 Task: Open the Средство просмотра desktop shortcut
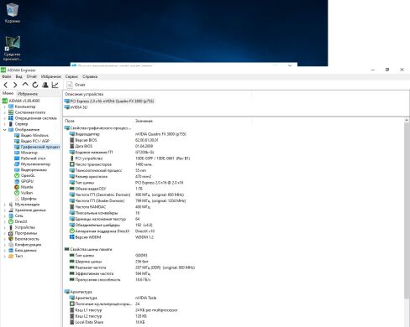point(13,49)
